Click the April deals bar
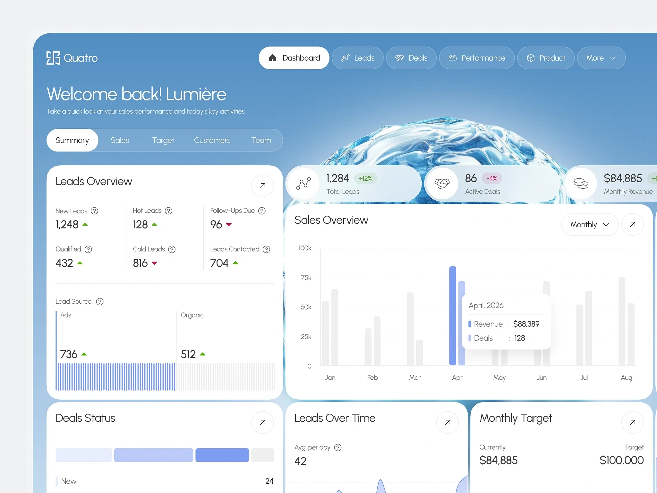The height and width of the screenshot is (493, 657). click(462, 323)
